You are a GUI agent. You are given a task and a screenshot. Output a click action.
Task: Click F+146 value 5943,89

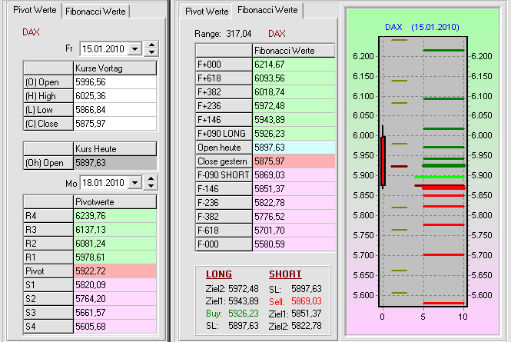(294, 120)
